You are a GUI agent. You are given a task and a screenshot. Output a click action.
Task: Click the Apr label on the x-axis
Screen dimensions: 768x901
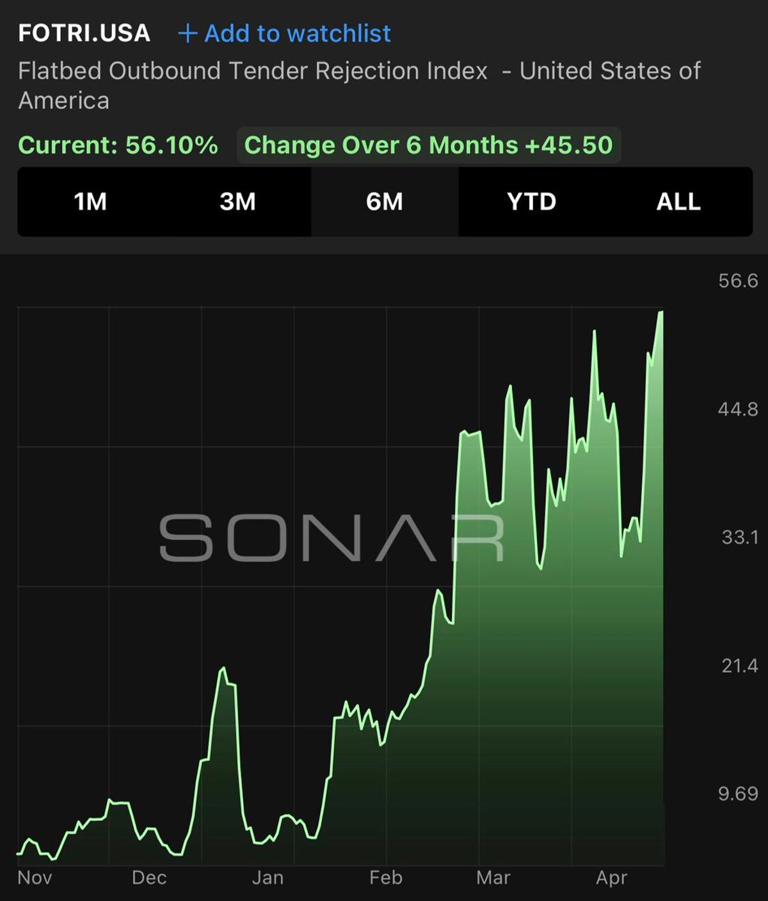click(611, 877)
